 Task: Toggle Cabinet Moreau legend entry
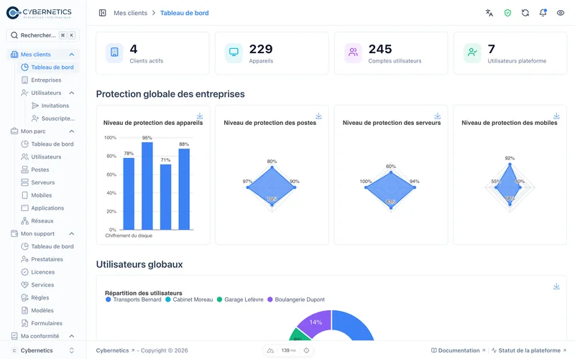tap(189, 299)
